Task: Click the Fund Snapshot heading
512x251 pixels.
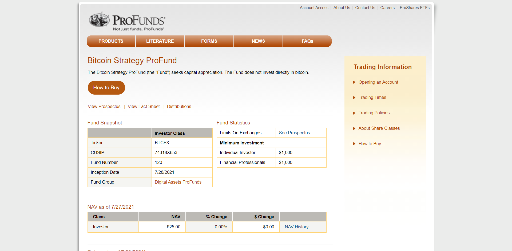Action: (105, 123)
